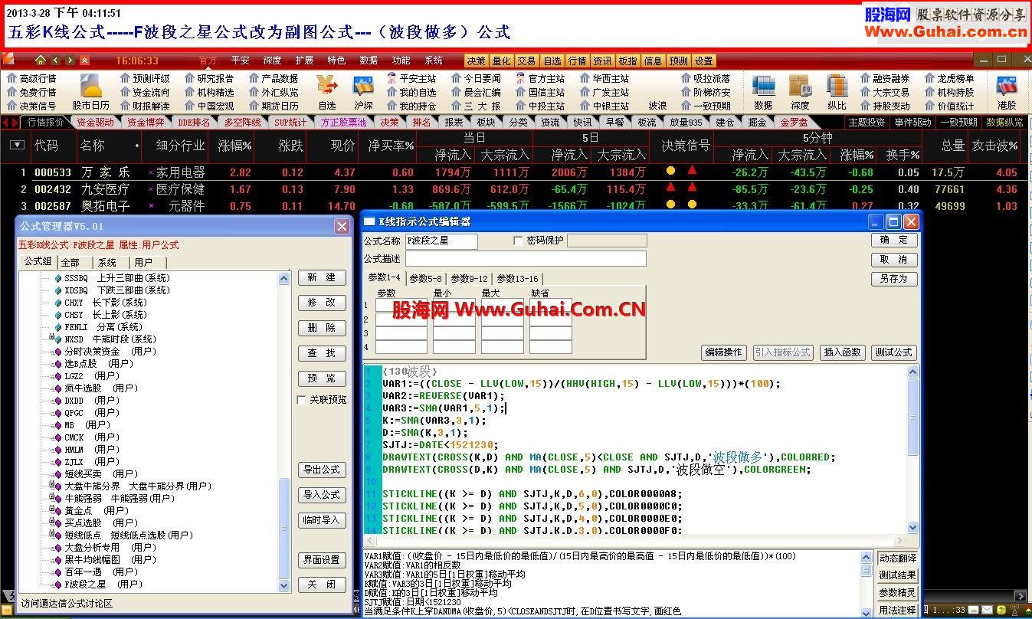
Task: Open the 资金驱动 tab
Action: 95,122
